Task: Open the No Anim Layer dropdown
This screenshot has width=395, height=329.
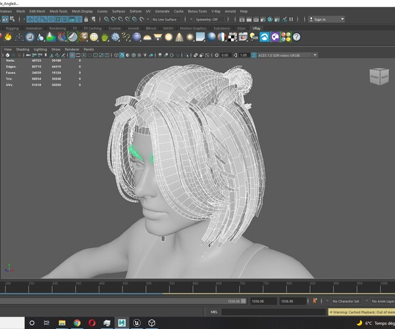Action: click(383, 301)
